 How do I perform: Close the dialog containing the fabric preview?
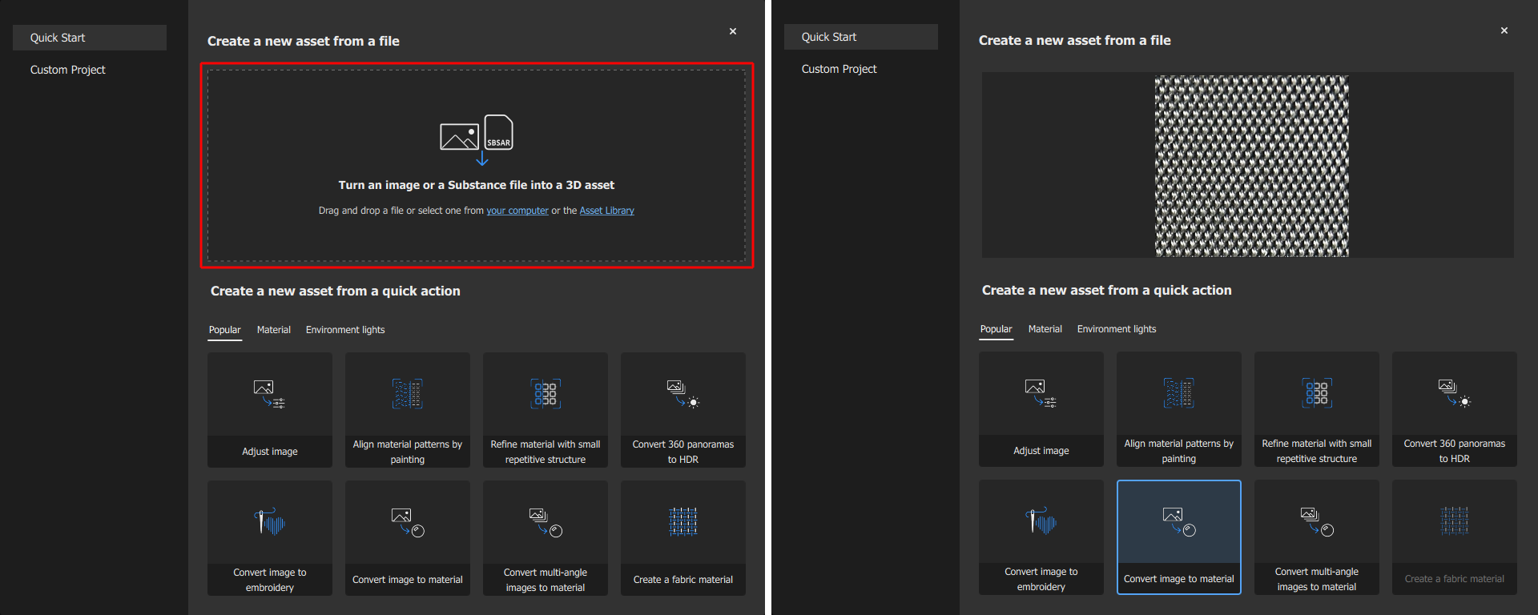[x=1504, y=30]
